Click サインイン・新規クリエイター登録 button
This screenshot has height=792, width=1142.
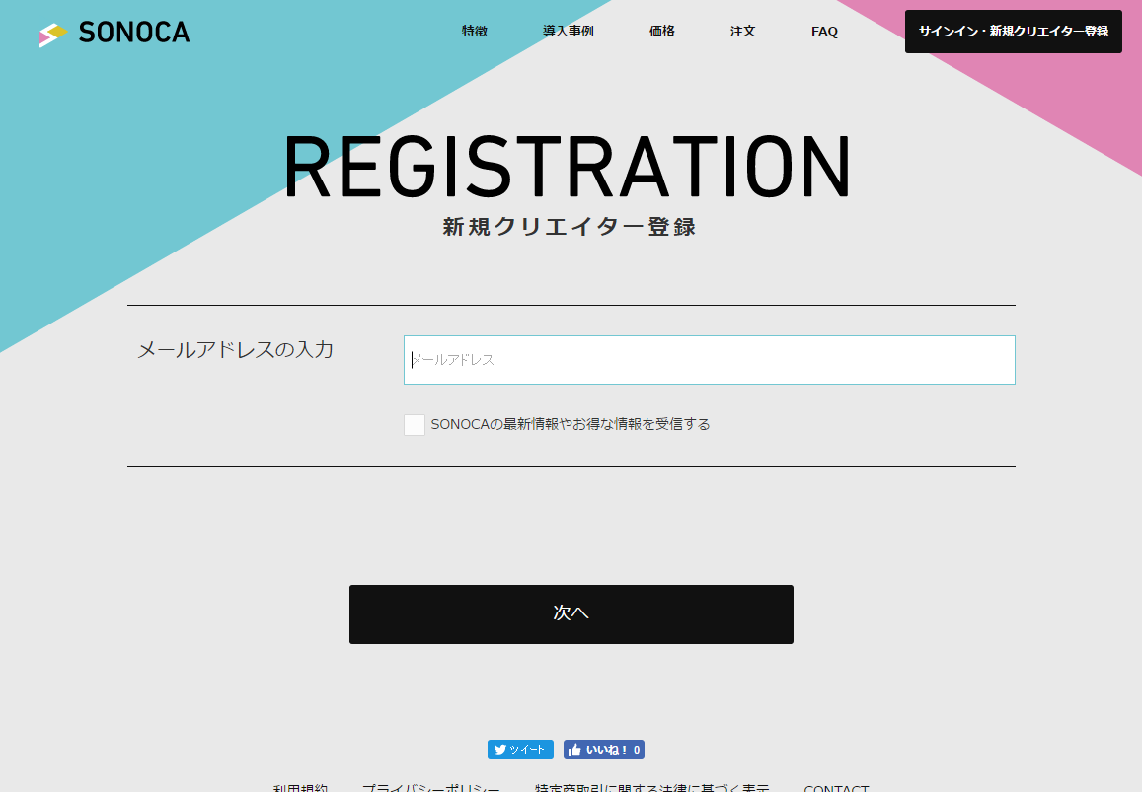point(1013,32)
